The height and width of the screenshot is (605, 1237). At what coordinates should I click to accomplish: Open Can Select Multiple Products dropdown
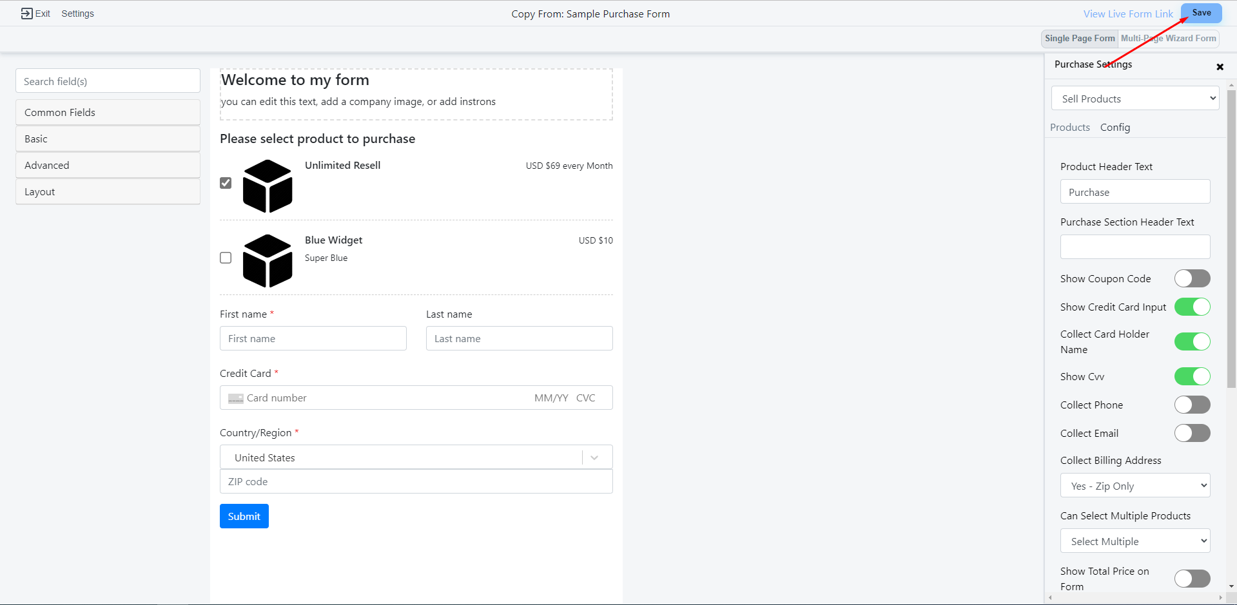point(1135,541)
